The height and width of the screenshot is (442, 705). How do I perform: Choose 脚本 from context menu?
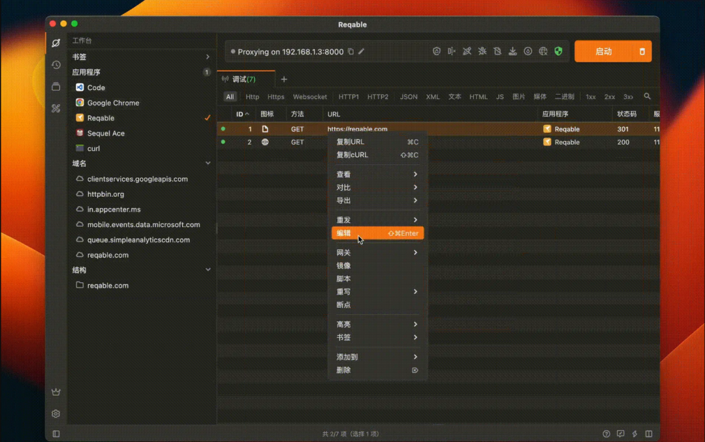(378, 278)
